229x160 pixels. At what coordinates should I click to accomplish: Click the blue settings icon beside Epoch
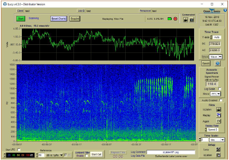(218, 63)
